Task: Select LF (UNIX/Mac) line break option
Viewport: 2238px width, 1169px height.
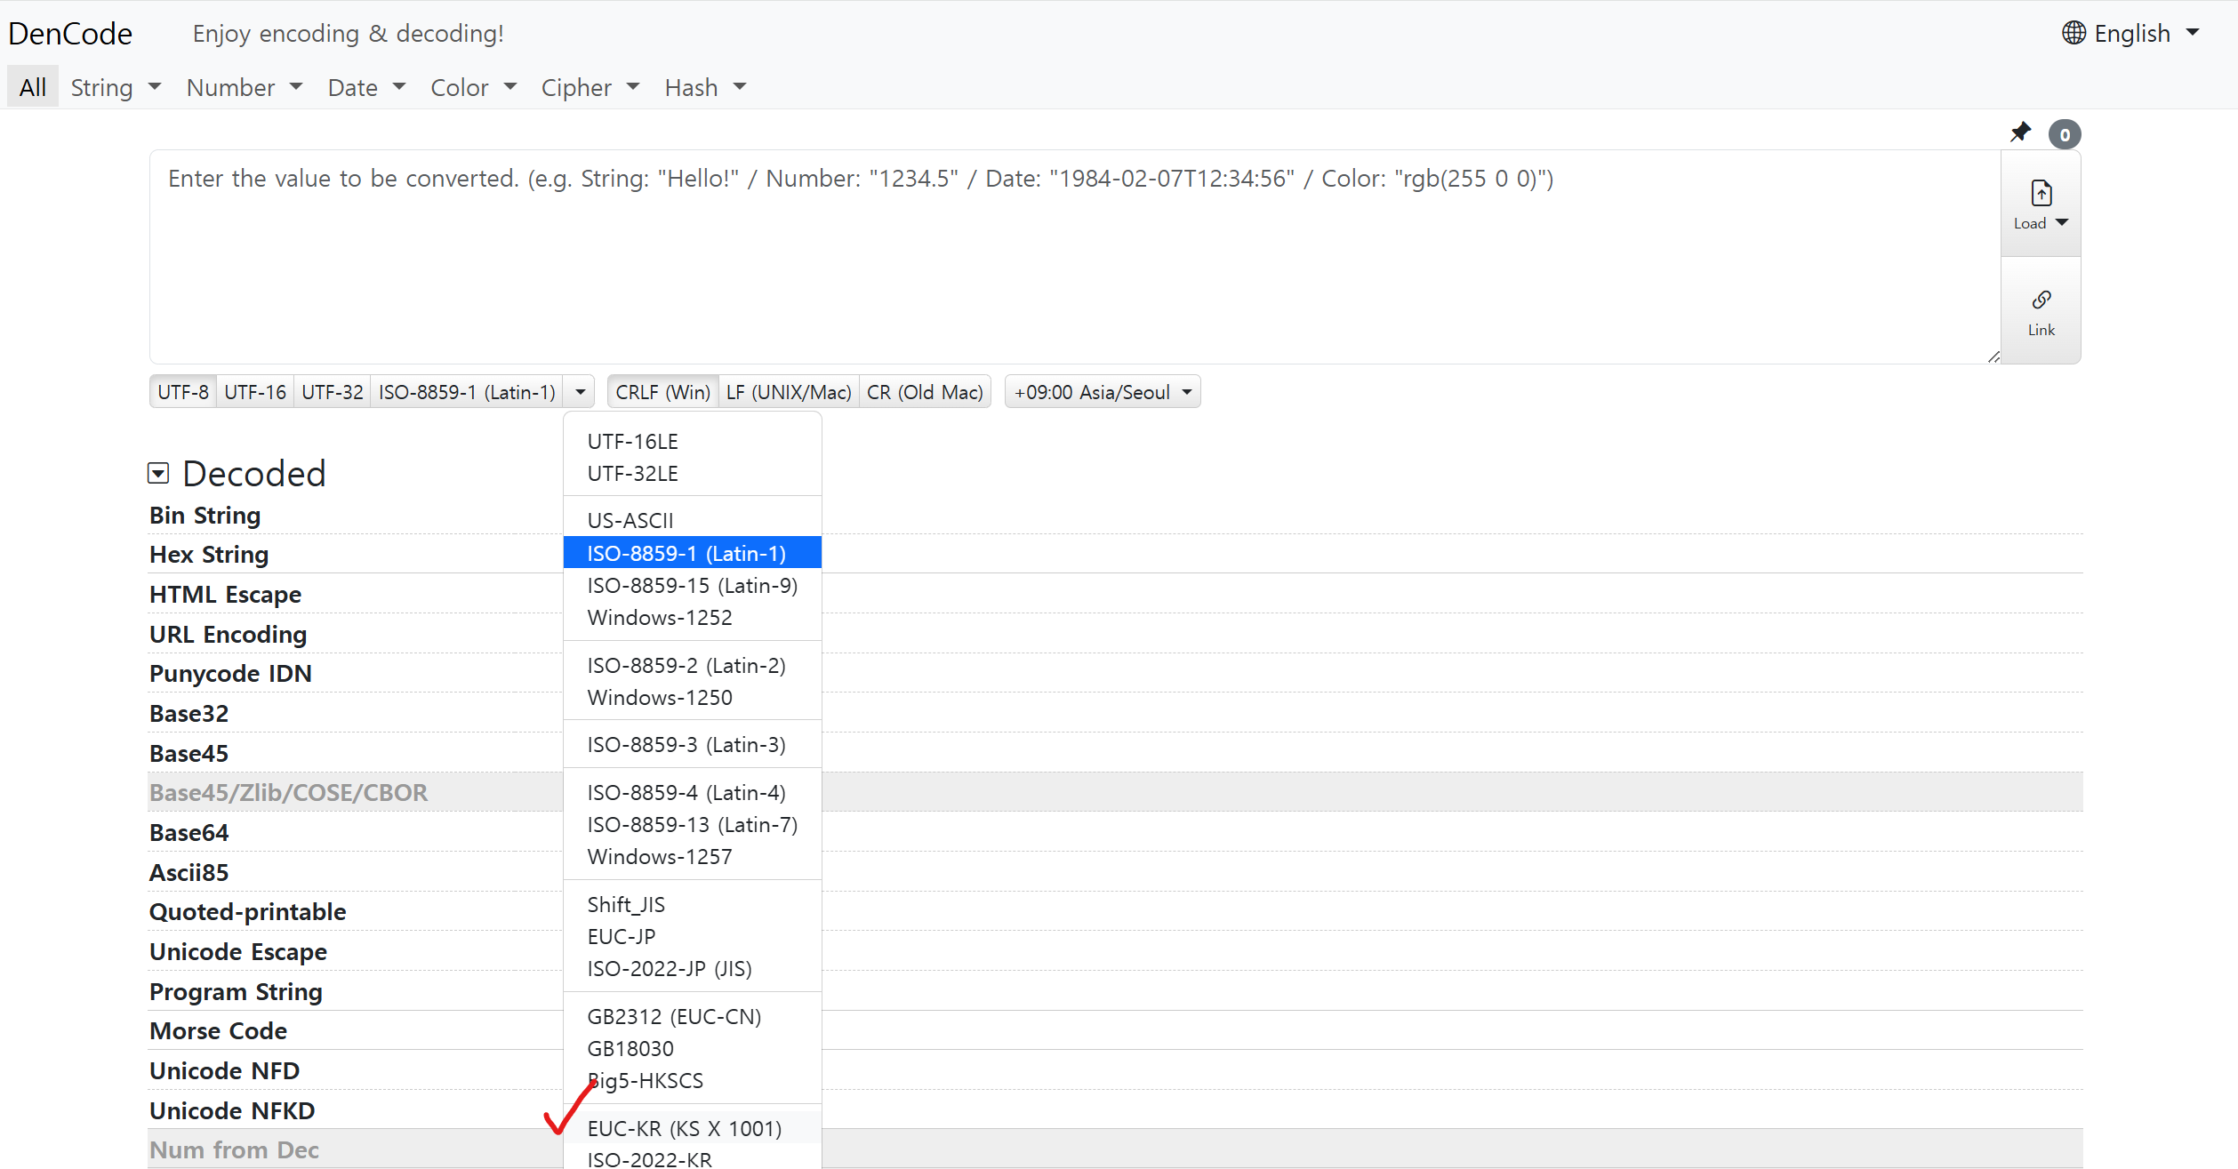Action: pos(788,392)
